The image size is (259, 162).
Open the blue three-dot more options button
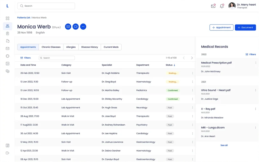(83, 27)
